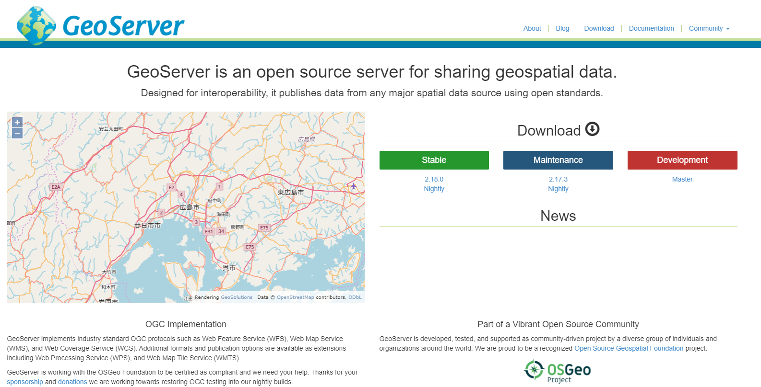This screenshot has width=761, height=387.
Task: Click the News section heading
Action: tap(558, 216)
